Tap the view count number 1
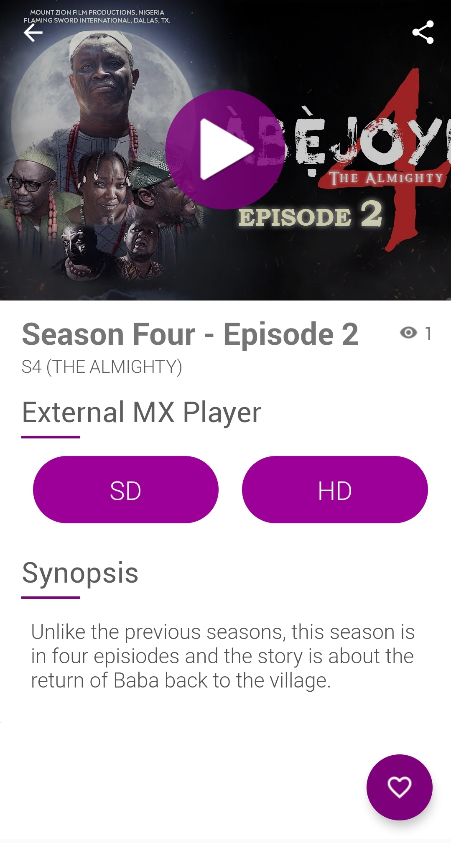Image resolution: width=451 pixels, height=843 pixels. coord(428,334)
